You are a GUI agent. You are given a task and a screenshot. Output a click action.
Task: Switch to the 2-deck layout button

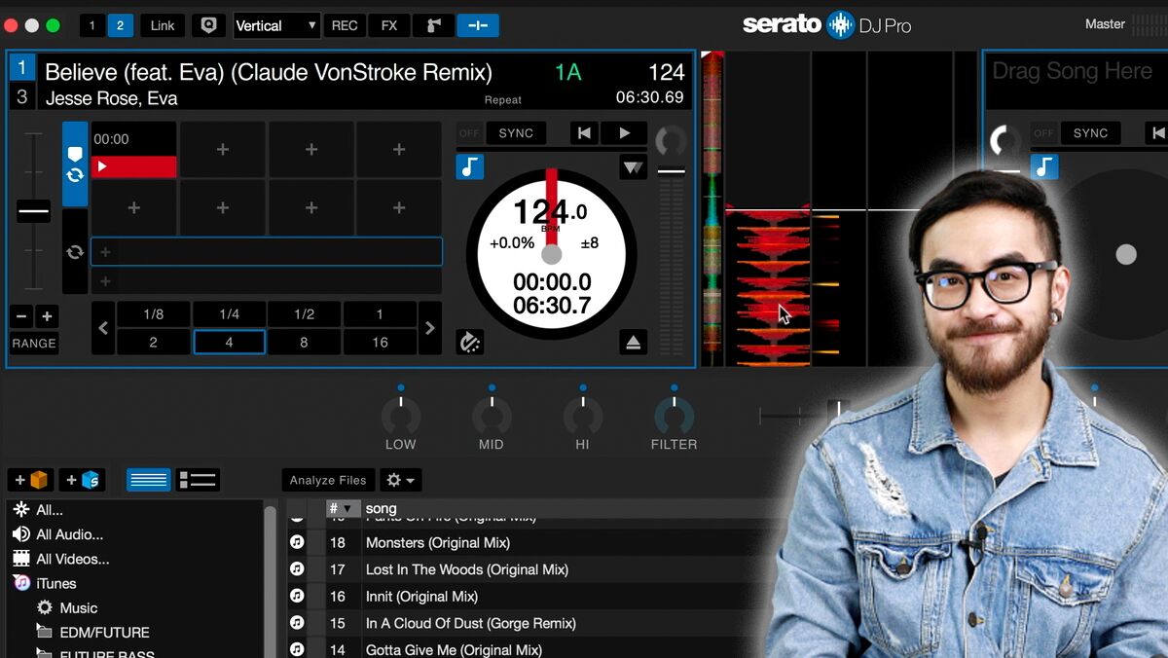[x=120, y=25]
